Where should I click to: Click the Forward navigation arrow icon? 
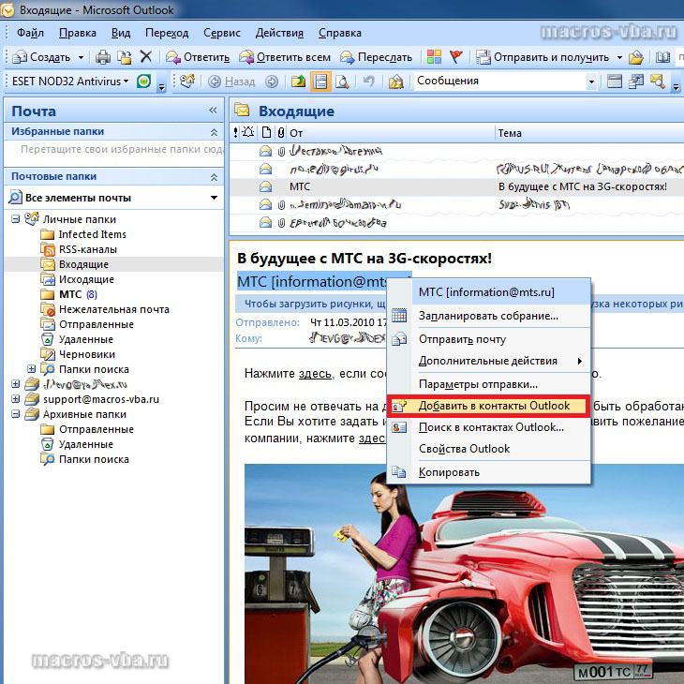272,82
